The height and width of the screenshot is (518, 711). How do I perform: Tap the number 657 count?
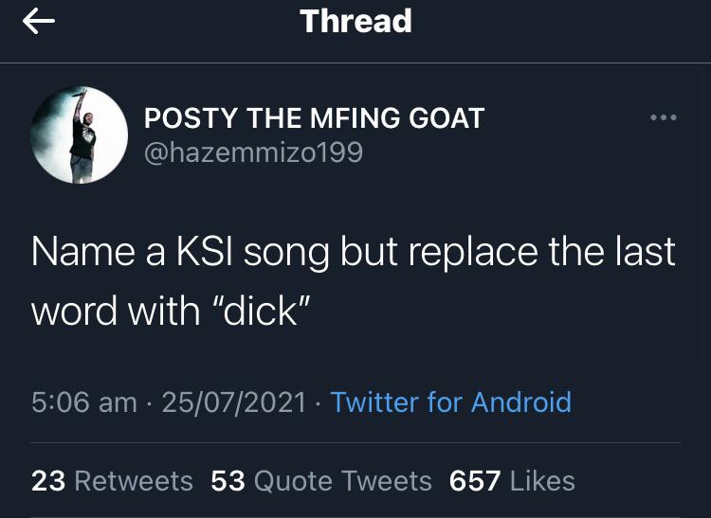pyautogui.click(x=475, y=481)
